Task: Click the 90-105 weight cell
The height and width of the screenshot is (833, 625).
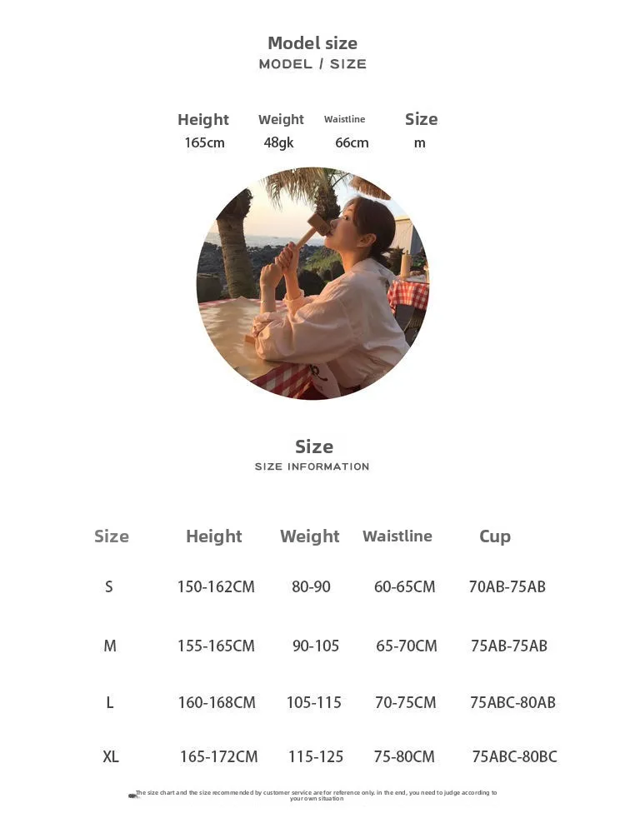Action: [x=316, y=646]
